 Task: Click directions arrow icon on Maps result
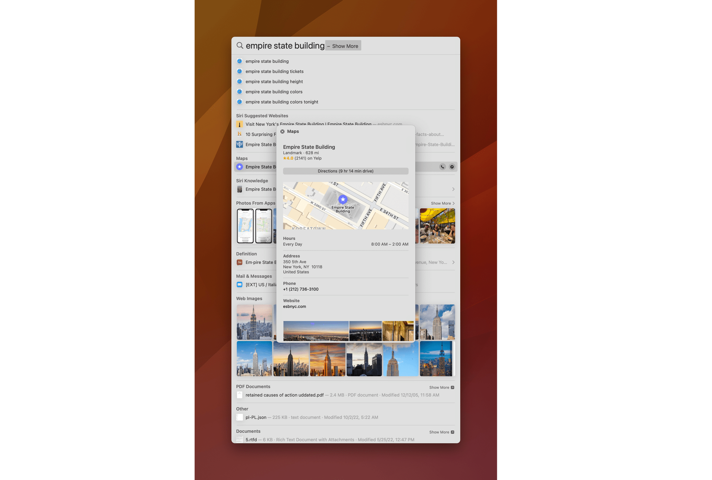(452, 167)
